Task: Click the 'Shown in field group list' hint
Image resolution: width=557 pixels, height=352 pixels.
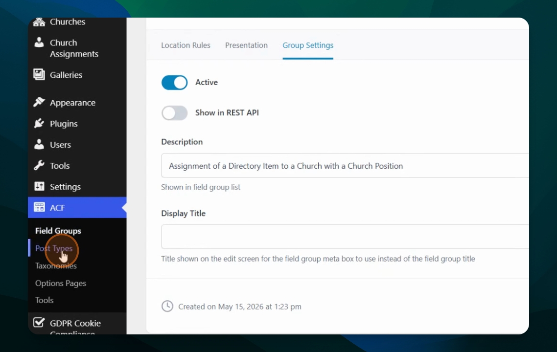Action: pyautogui.click(x=201, y=187)
